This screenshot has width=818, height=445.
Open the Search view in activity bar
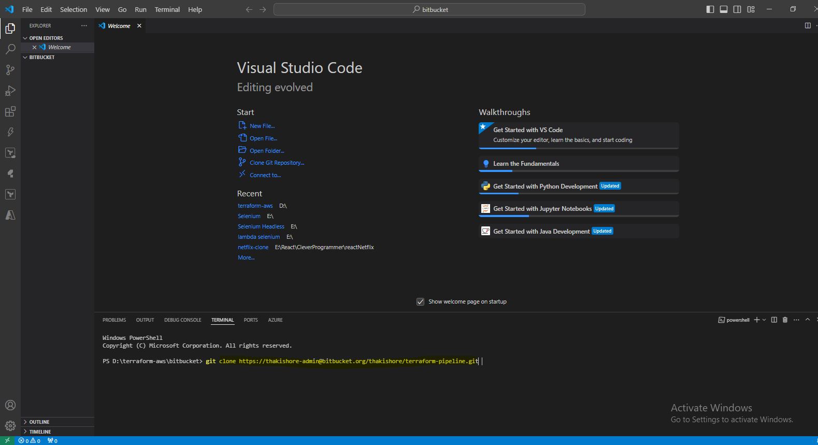point(10,49)
